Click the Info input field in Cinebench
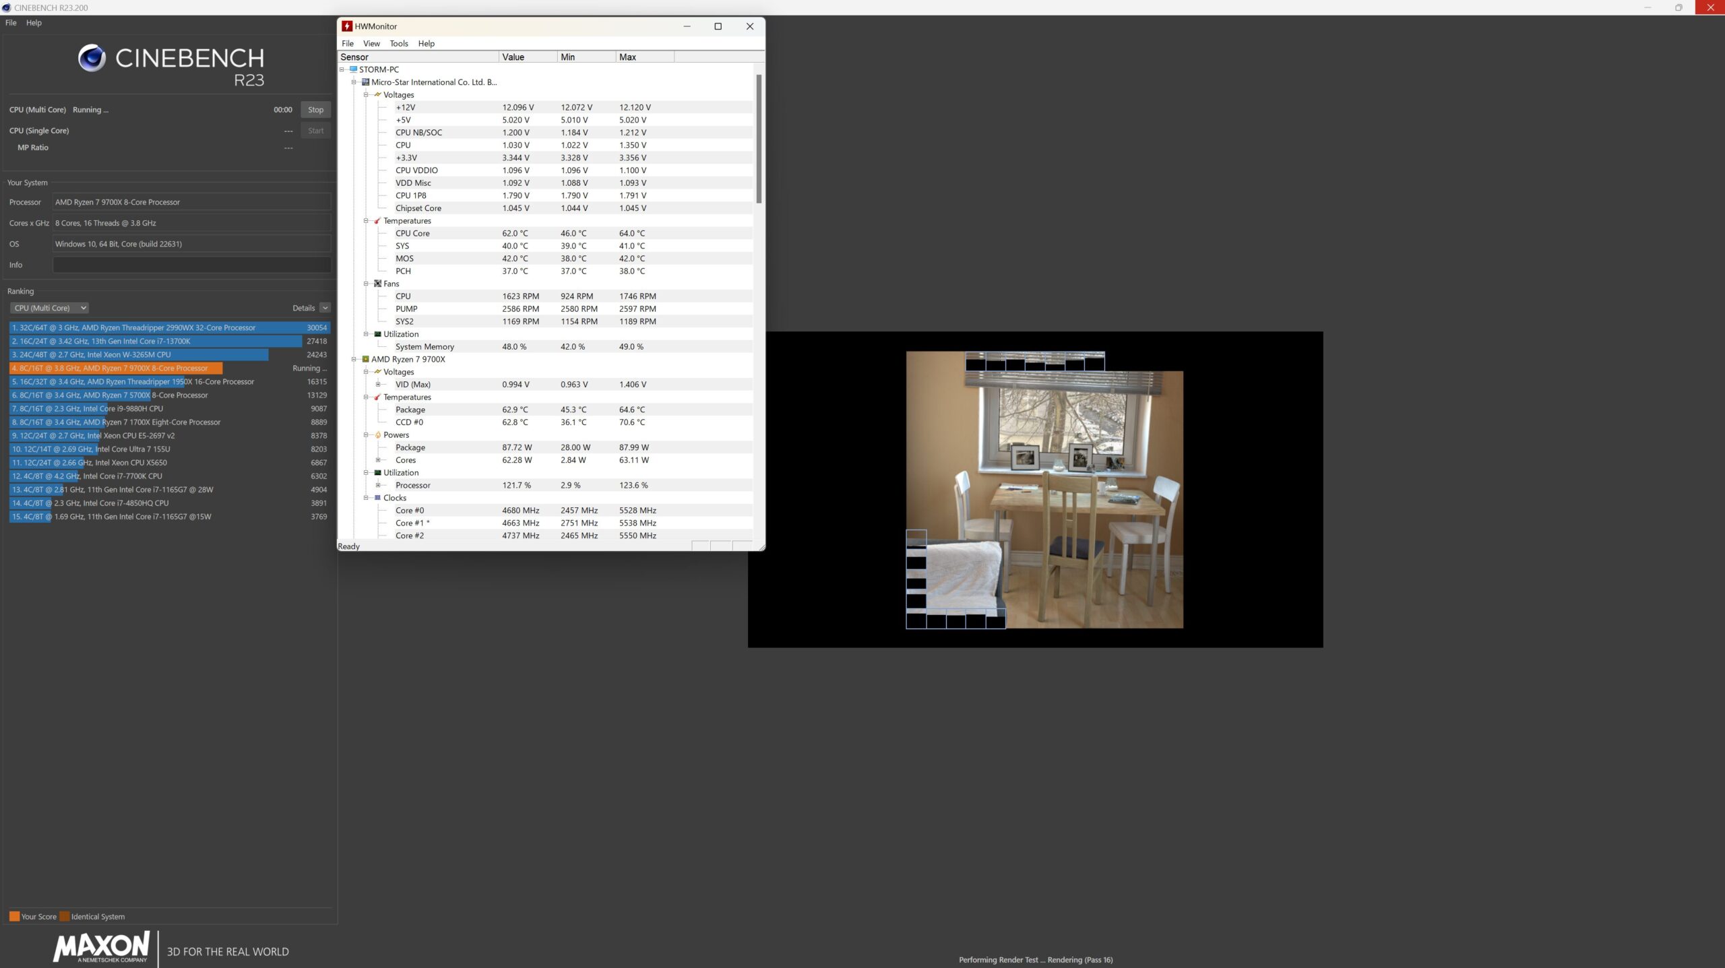 pyautogui.click(x=192, y=265)
